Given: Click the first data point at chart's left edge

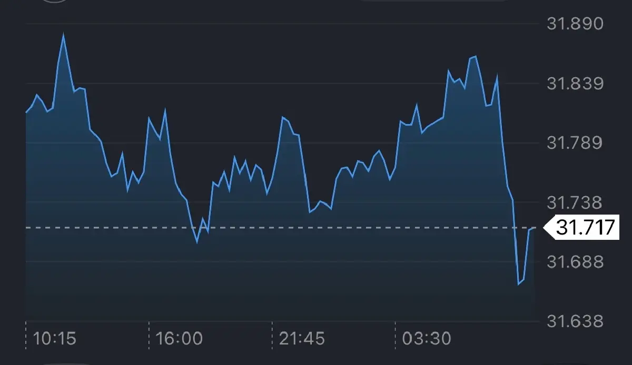Looking at the screenshot, I should (26, 112).
